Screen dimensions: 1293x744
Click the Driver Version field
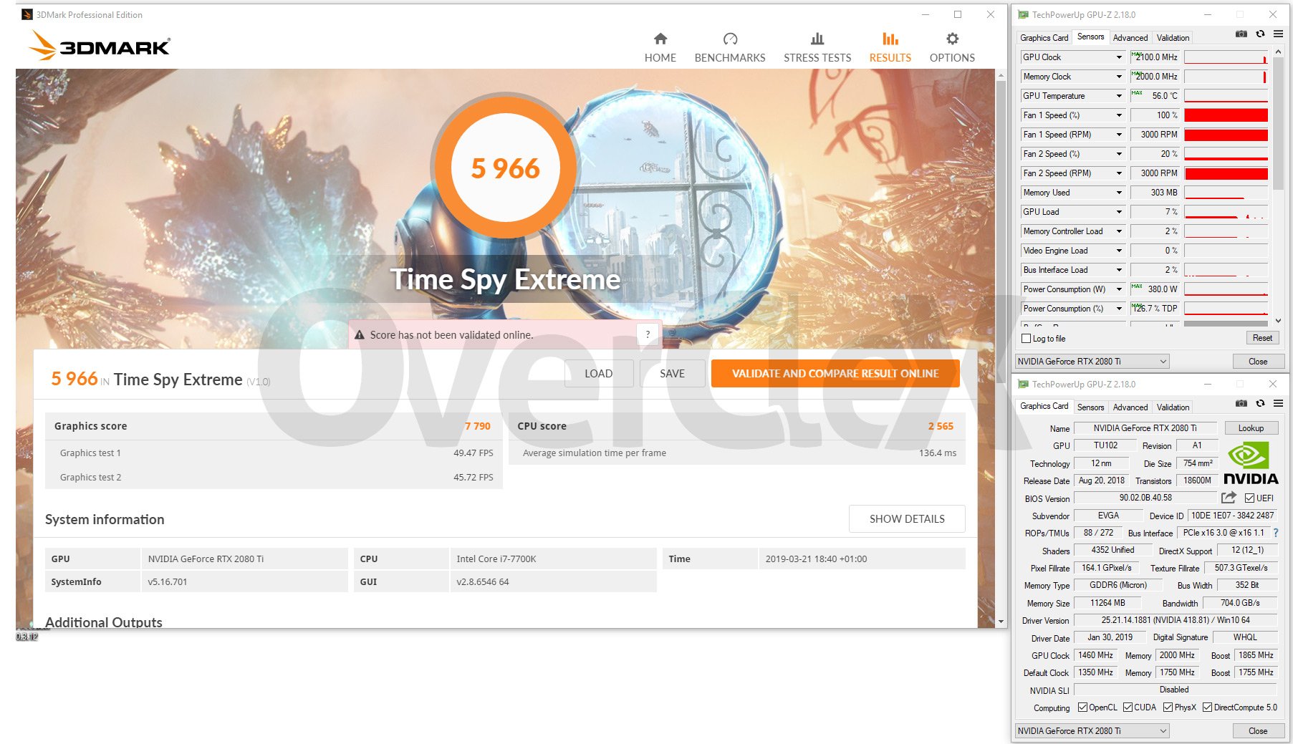[1175, 620]
